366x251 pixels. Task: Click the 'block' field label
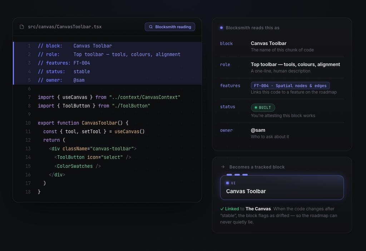(x=226, y=44)
